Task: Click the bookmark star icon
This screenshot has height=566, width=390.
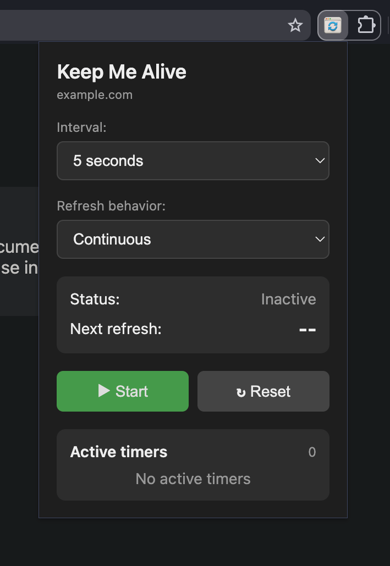Action: pos(295,25)
